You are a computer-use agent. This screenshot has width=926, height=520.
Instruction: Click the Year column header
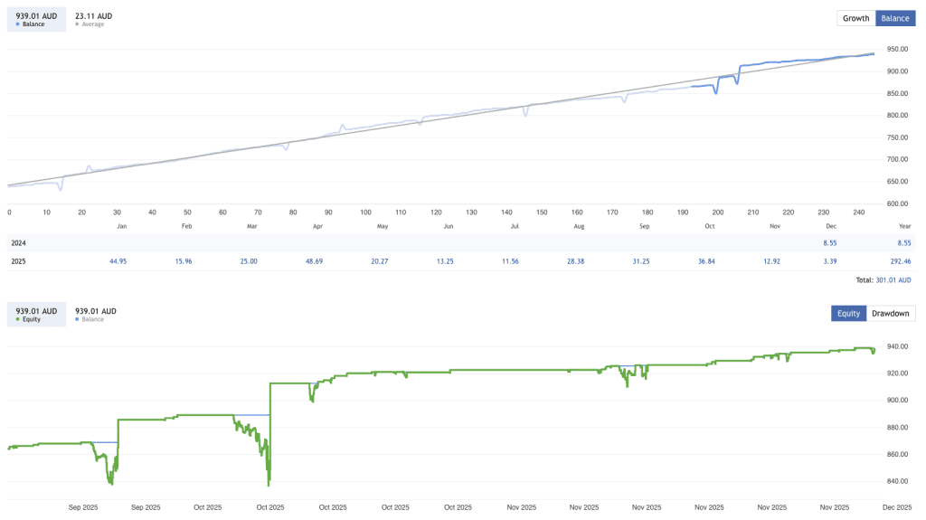coord(904,225)
